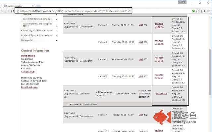The width and height of the screenshot is (212, 132).
Task: Expand Search tool for exam schedule arrow
Action: point(57,19)
